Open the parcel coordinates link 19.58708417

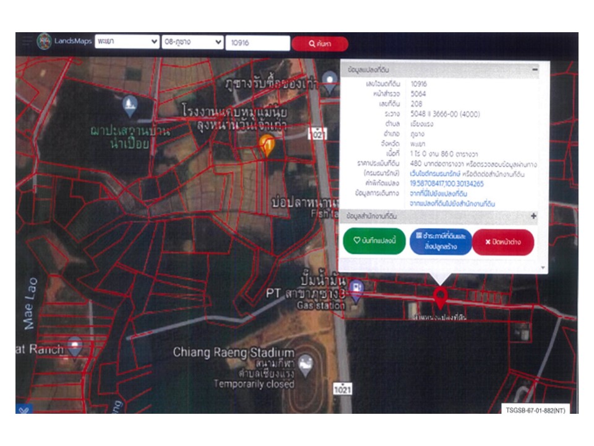[x=447, y=184]
